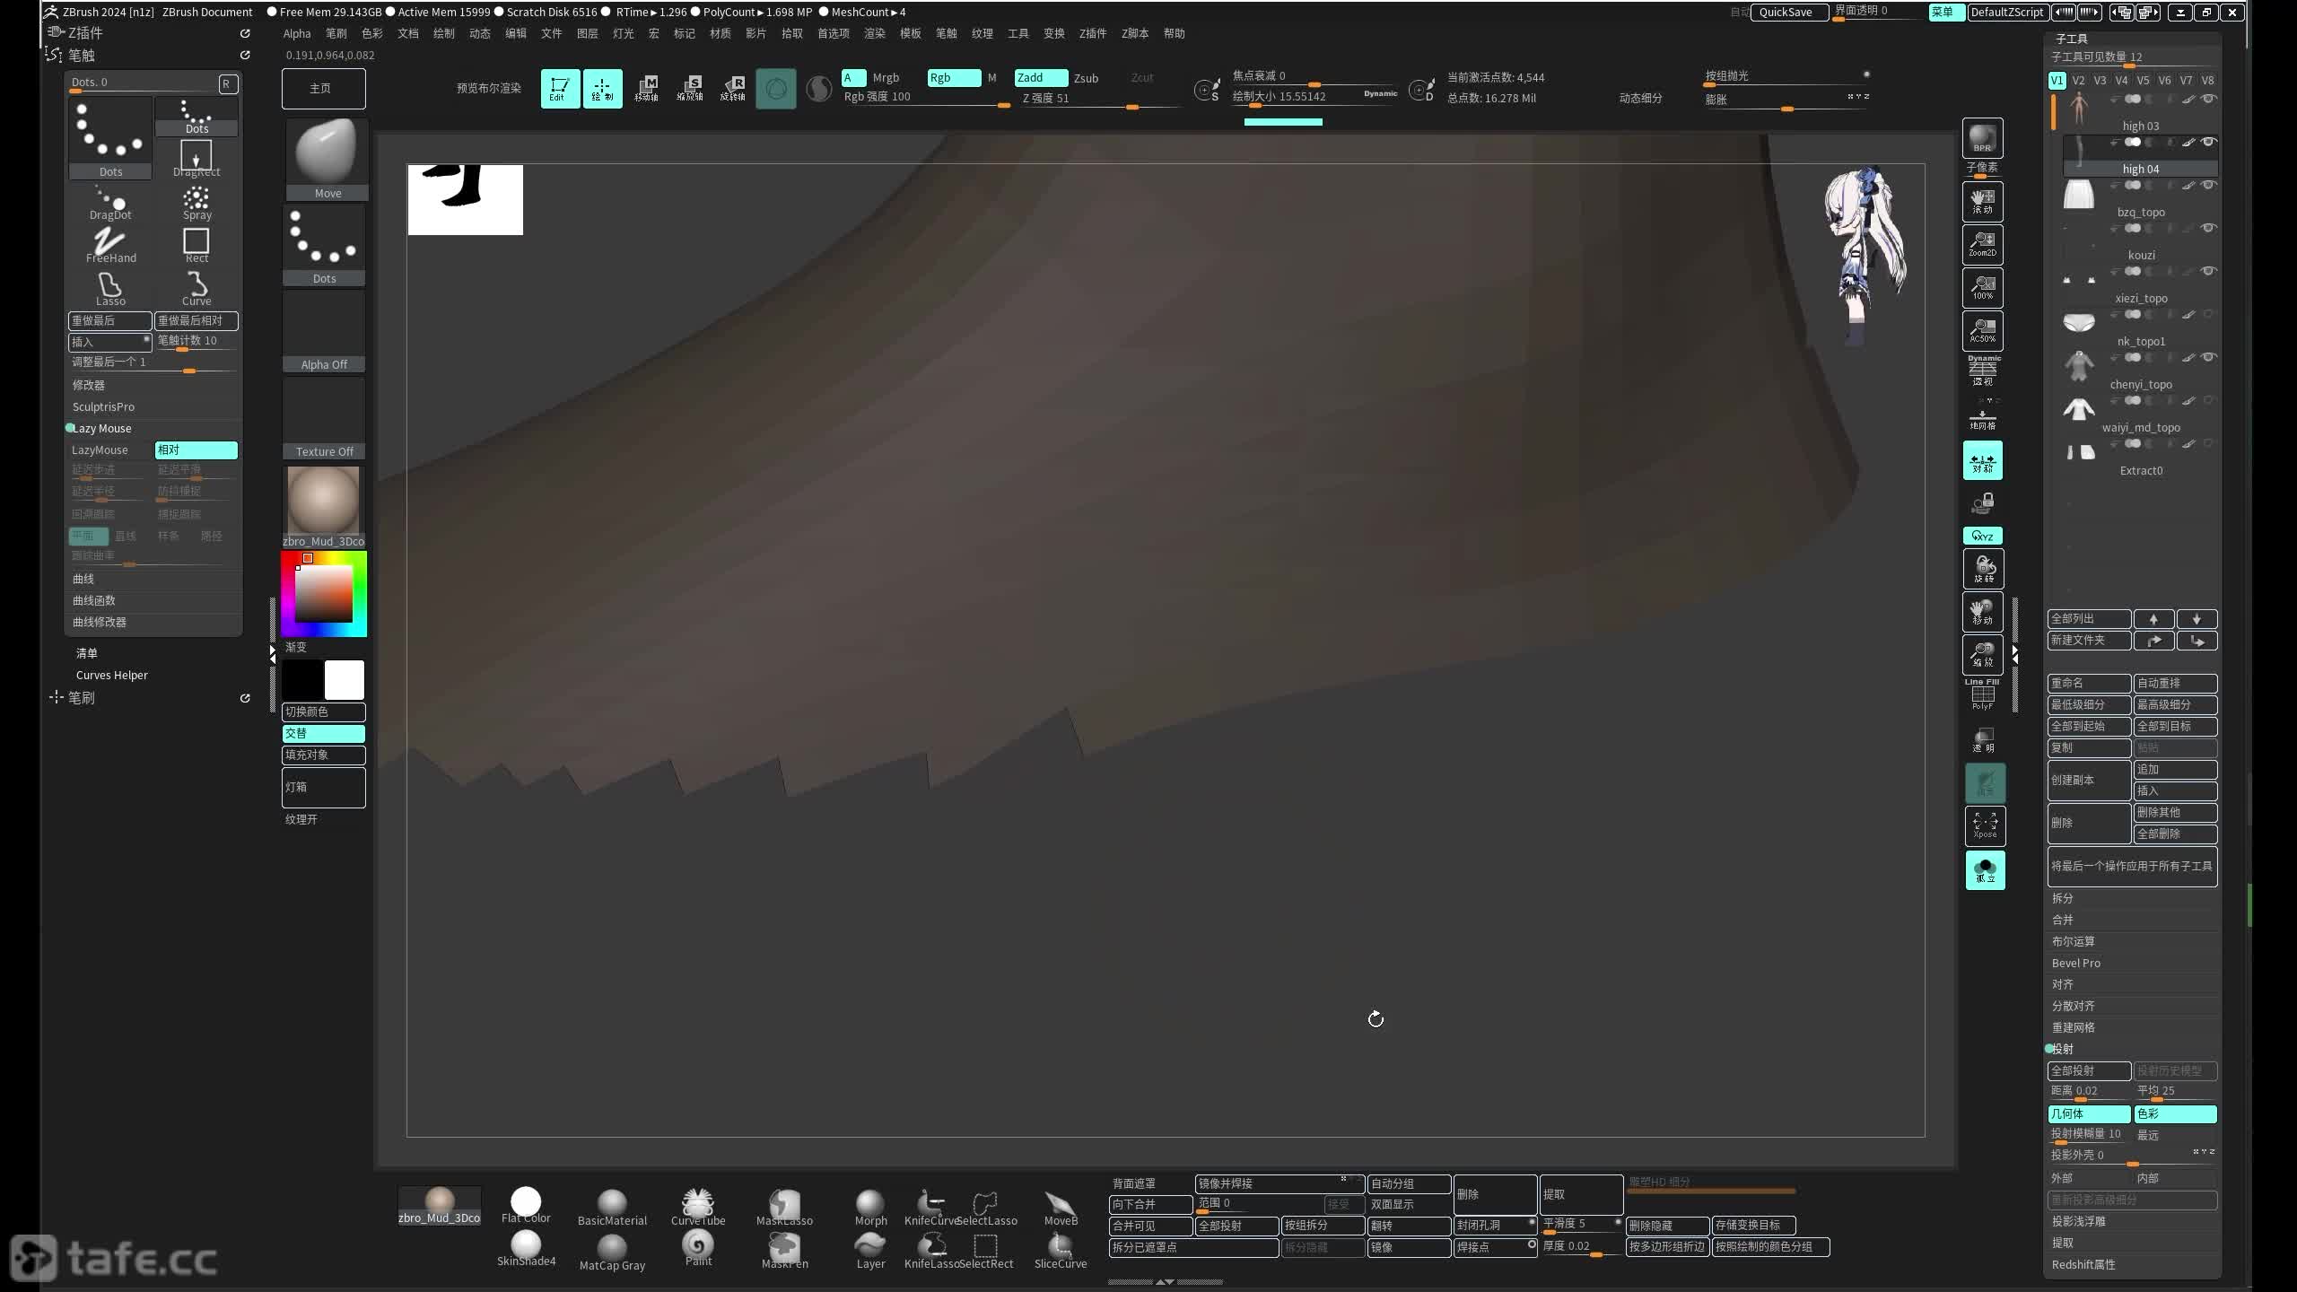
Task: Open the Move brush selector thumbnail
Action: pyautogui.click(x=326, y=159)
